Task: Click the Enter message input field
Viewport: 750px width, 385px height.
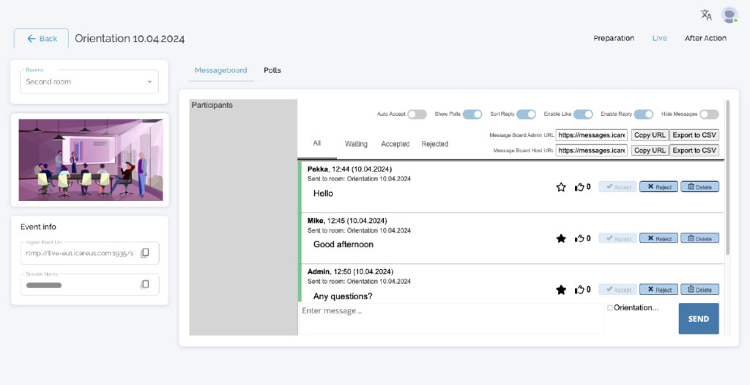Action: pos(450,318)
